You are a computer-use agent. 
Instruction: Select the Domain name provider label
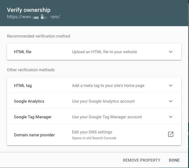[34, 135]
